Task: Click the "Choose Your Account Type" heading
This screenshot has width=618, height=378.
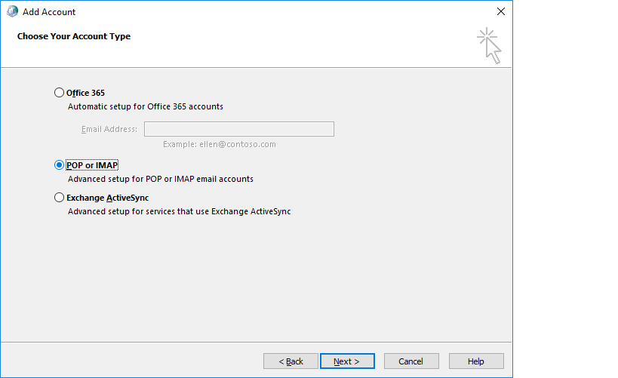Action: pos(74,36)
